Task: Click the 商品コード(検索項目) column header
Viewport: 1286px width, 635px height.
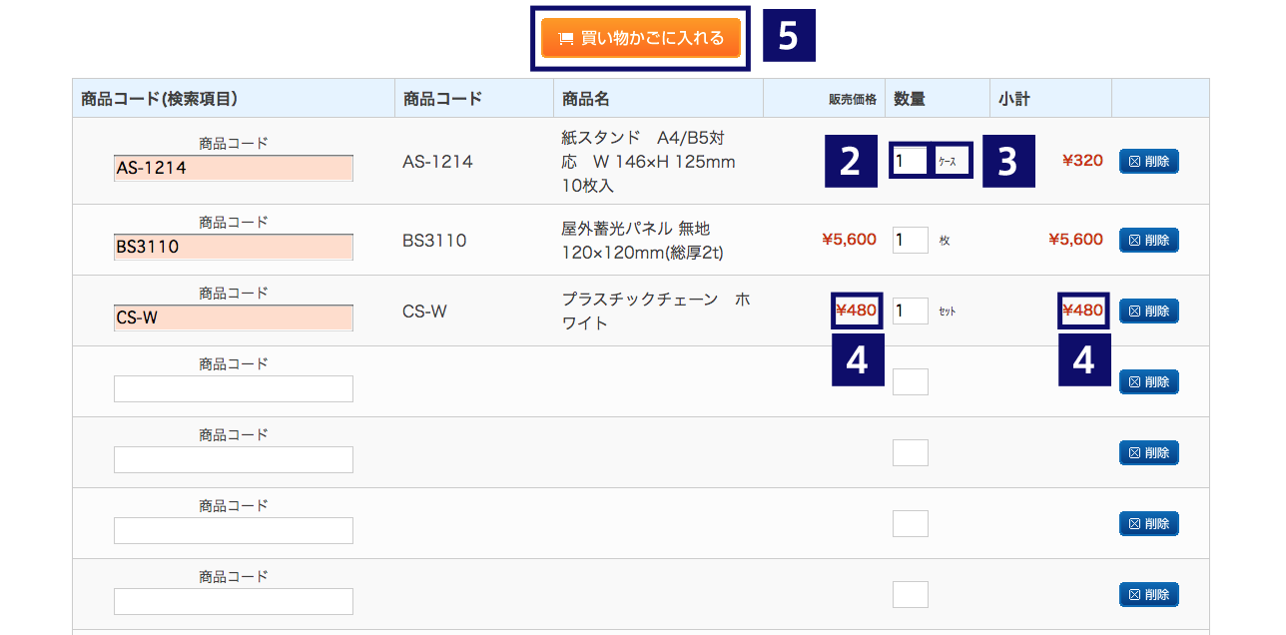Action: (159, 99)
